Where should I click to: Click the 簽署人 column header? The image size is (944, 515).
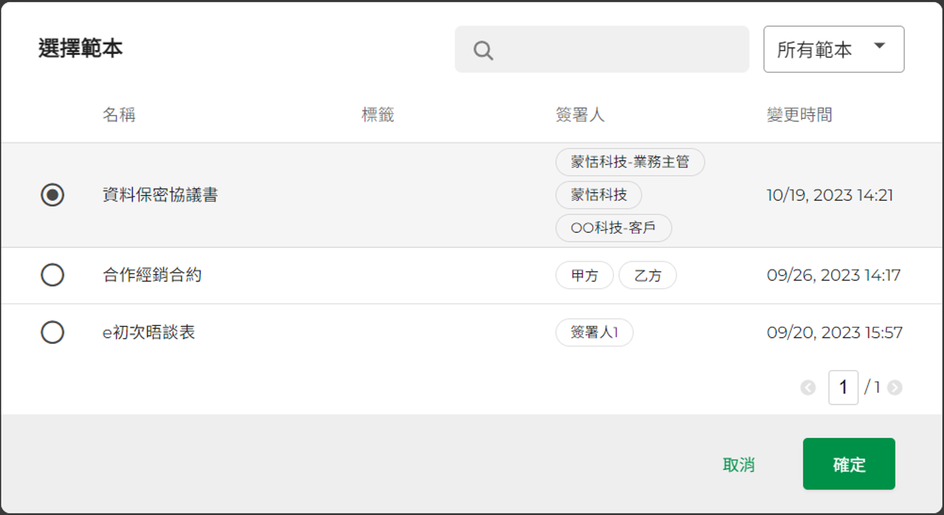coord(580,115)
